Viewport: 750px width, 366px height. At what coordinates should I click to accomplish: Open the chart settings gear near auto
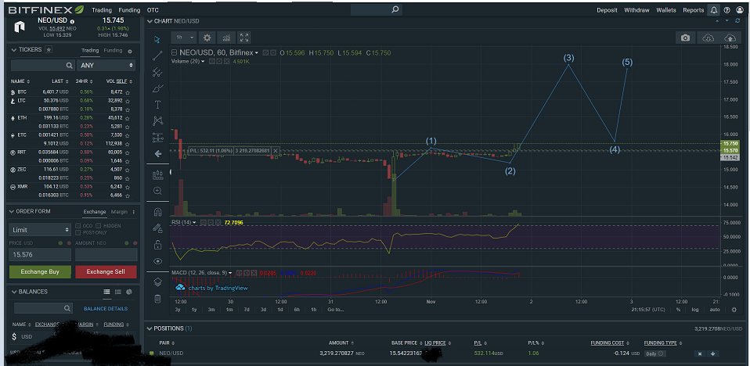(x=734, y=310)
